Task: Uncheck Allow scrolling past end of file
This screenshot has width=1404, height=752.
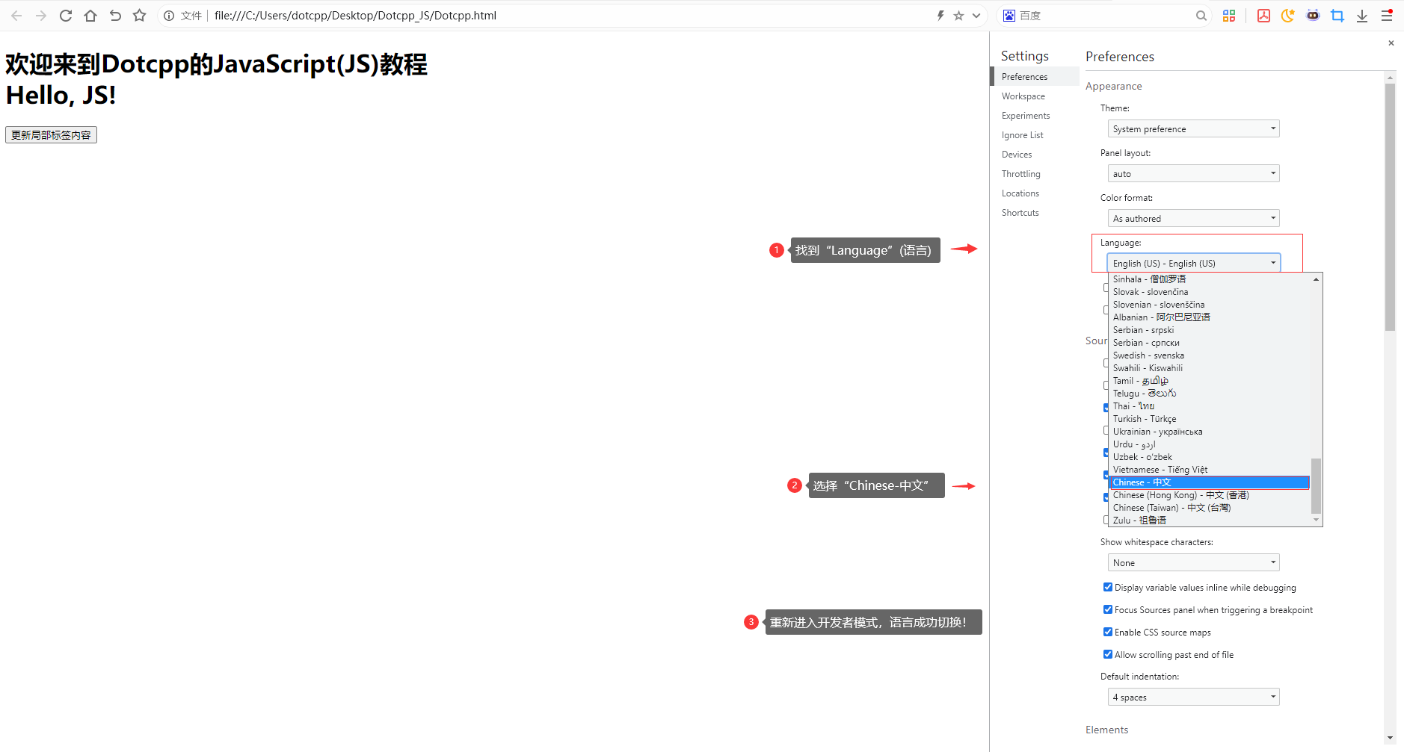Action: pyautogui.click(x=1108, y=655)
